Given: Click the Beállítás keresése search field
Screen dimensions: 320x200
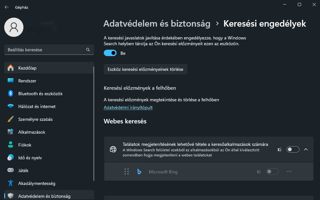Looking at the screenshot, I should (x=49, y=50).
